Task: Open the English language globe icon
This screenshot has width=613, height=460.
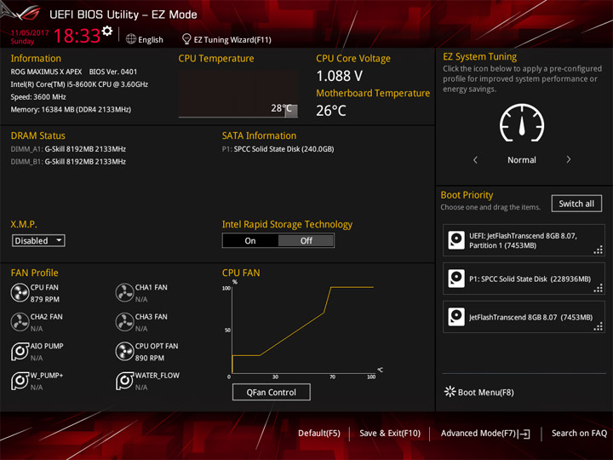Action: [131, 39]
